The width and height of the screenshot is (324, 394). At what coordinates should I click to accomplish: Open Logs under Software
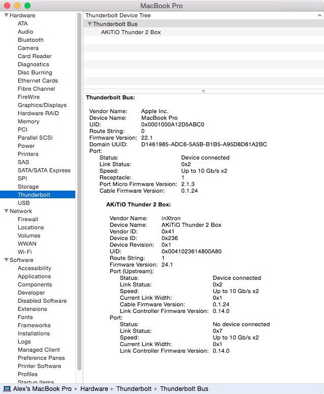point(24,342)
